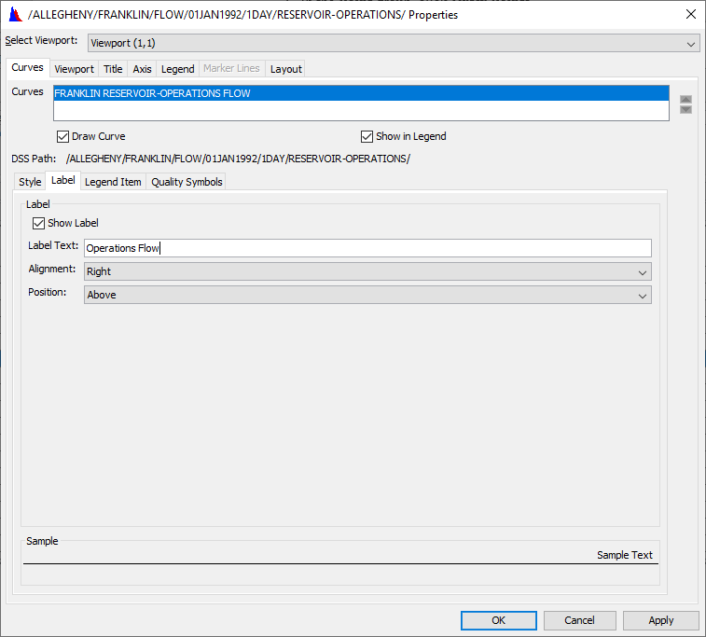Open the Select Viewport dropdown
This screenshot has height=637, width=706.
393,43
